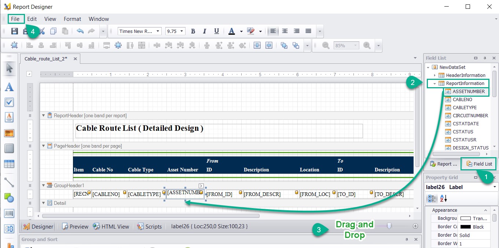Open the Edit menu
The height and width of the screenshot is (248, 499).
[32, 19]
